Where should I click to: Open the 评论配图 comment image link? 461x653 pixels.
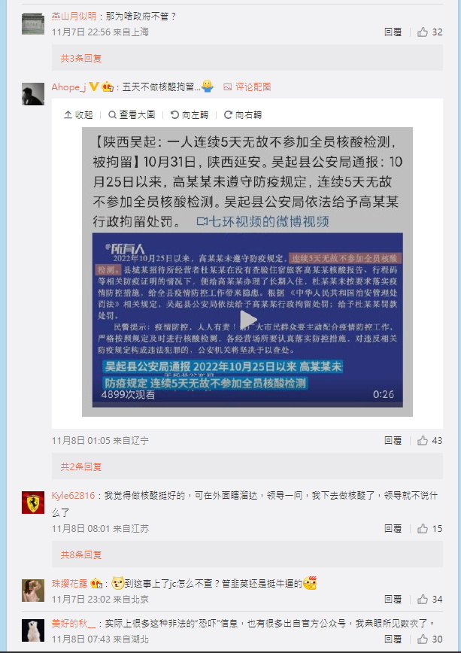click(x=247, y=87)
